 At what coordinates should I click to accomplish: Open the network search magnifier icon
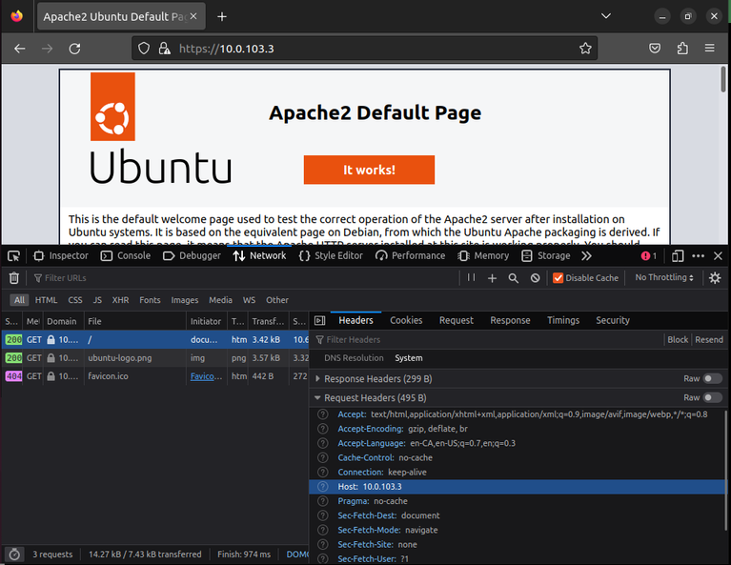point(514,278)
